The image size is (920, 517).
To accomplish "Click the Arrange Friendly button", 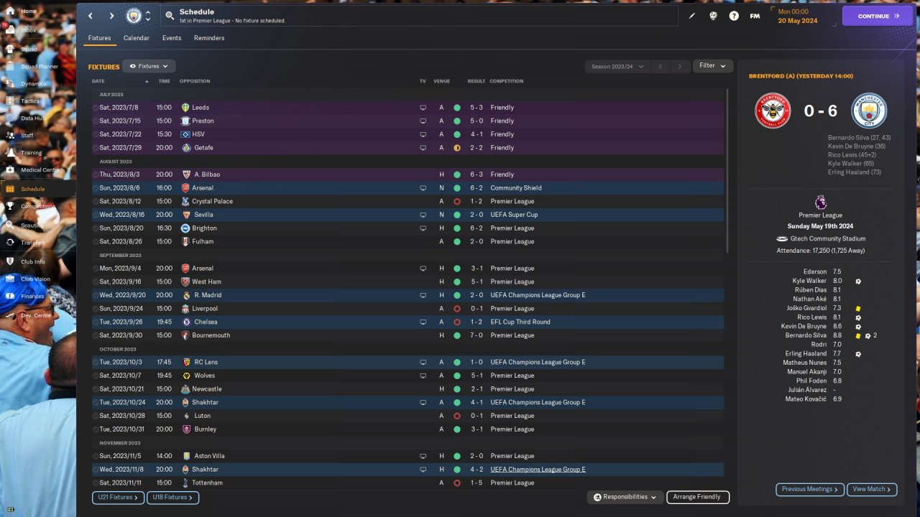I will [x=698, y=497].
